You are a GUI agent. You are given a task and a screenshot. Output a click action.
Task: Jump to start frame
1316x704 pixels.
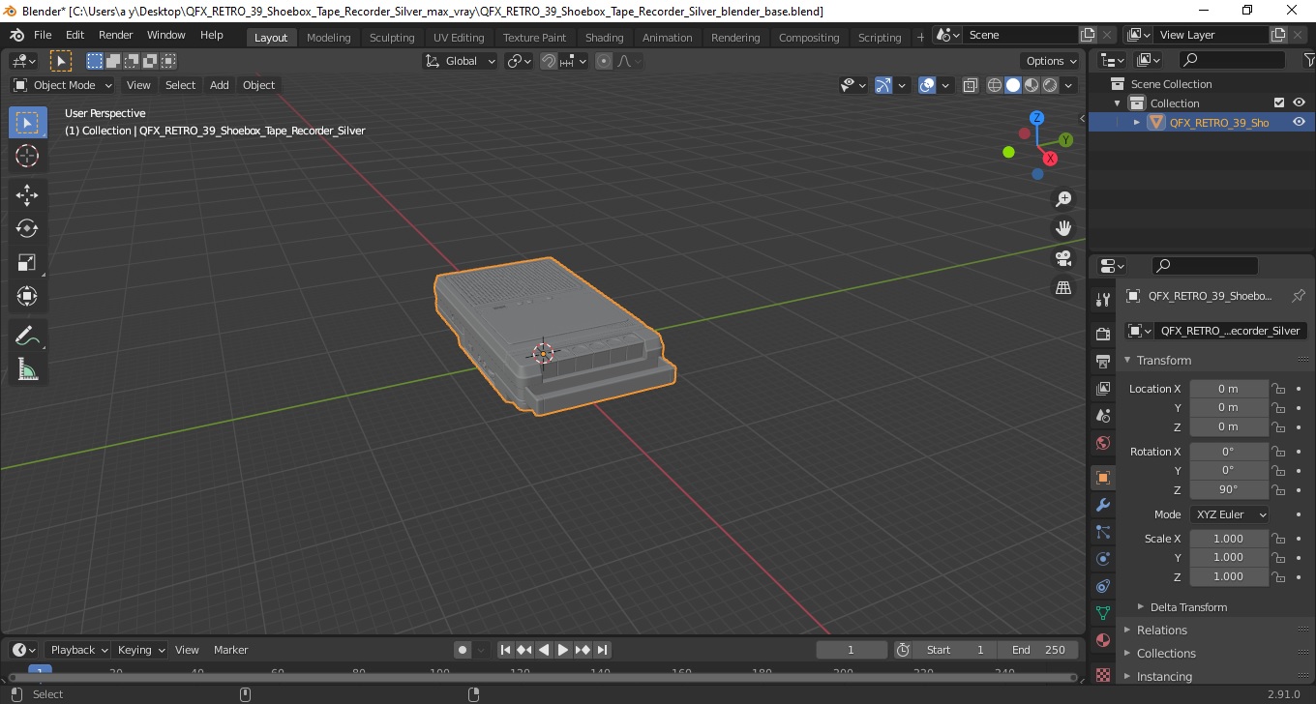click(505, 650)
